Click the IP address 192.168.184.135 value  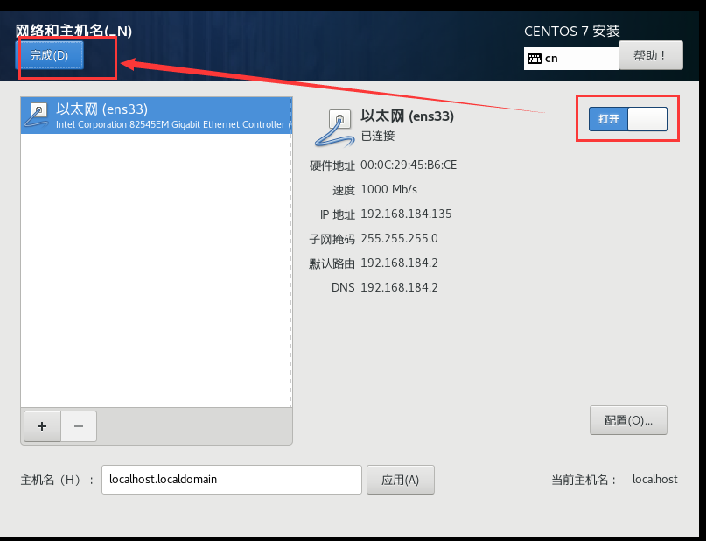click(406, 214)
